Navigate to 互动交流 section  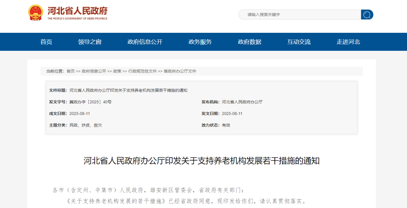tap(299, 42)
